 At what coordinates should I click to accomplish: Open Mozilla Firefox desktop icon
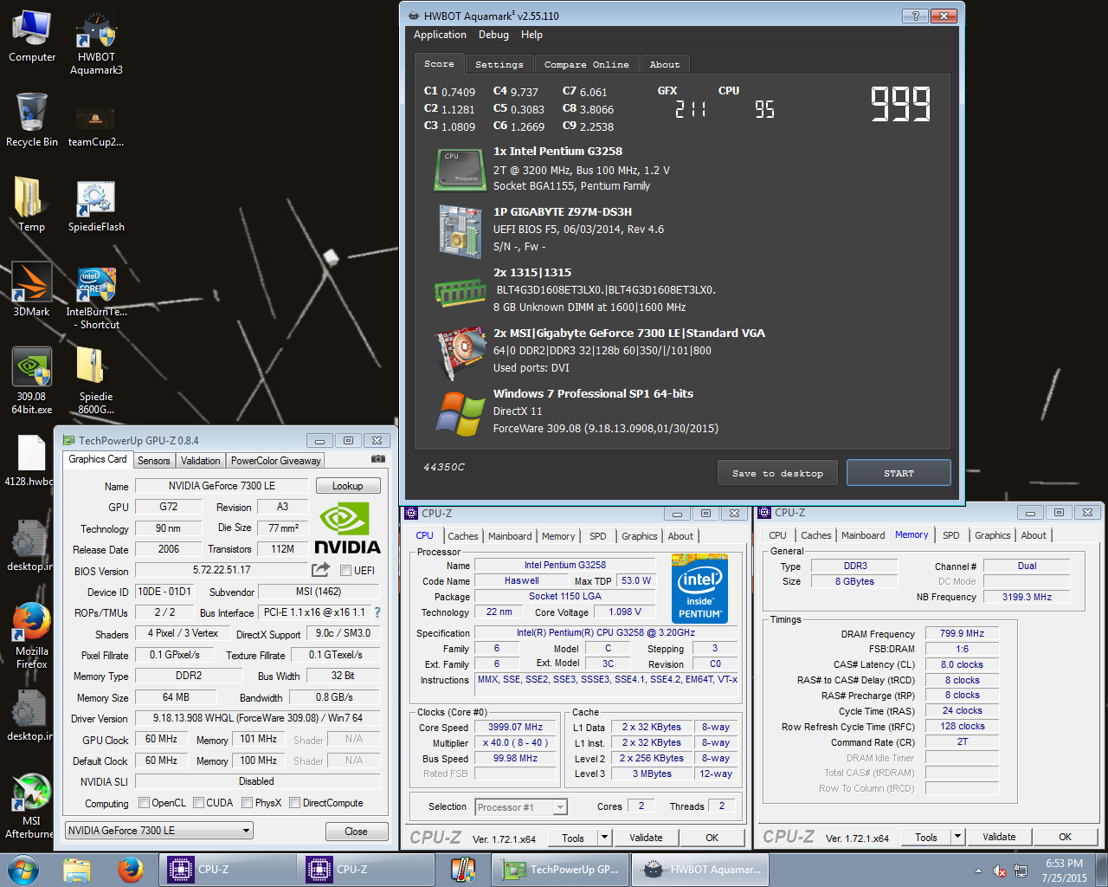point(32,636)
